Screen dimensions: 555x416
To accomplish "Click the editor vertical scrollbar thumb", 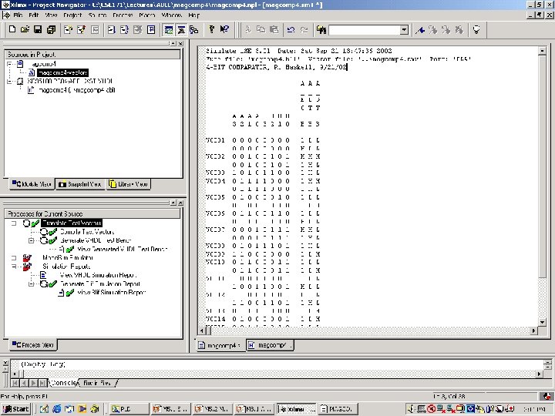I will point(542,166).
